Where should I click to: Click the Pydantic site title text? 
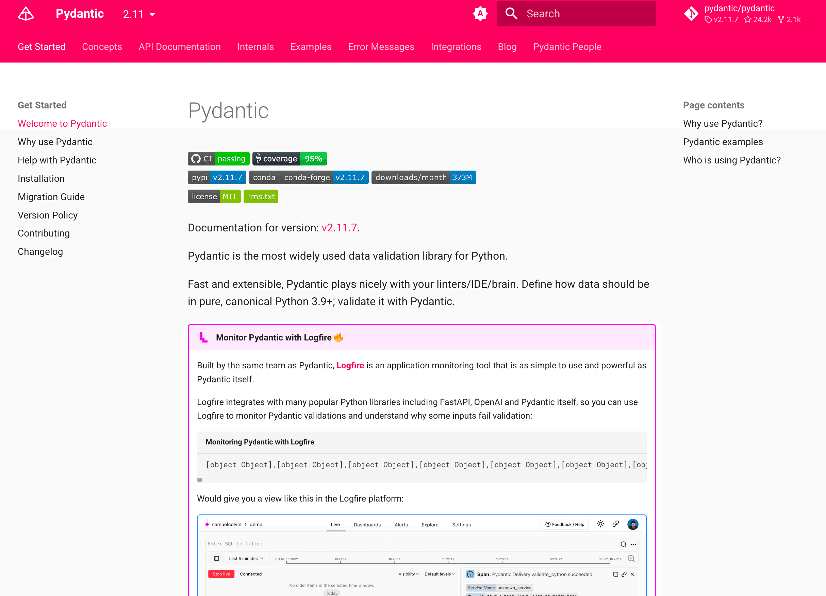(80, 14)
